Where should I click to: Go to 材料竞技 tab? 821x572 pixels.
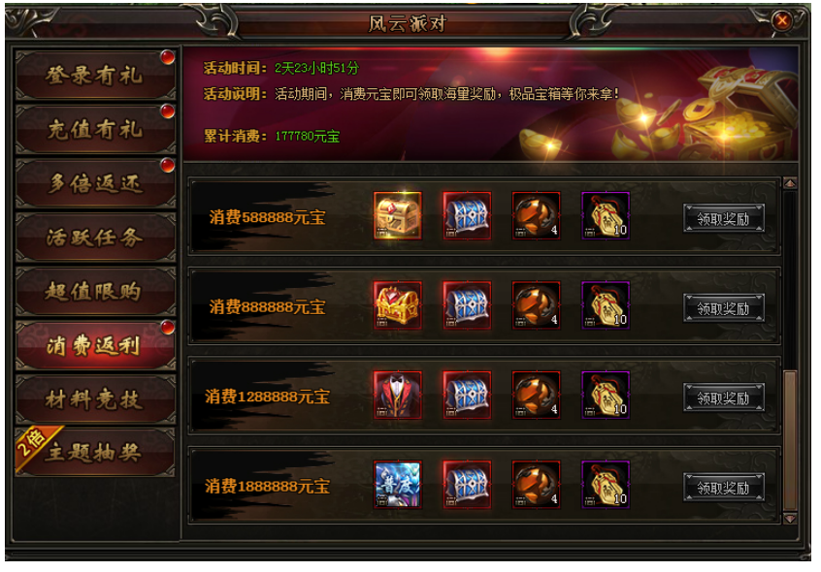coord(95,399)
